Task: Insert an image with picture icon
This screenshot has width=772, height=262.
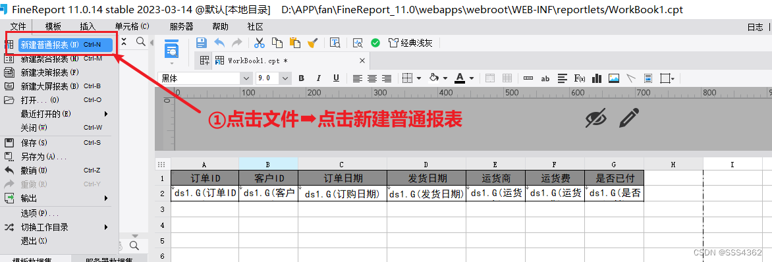Action: pos(614,78)
